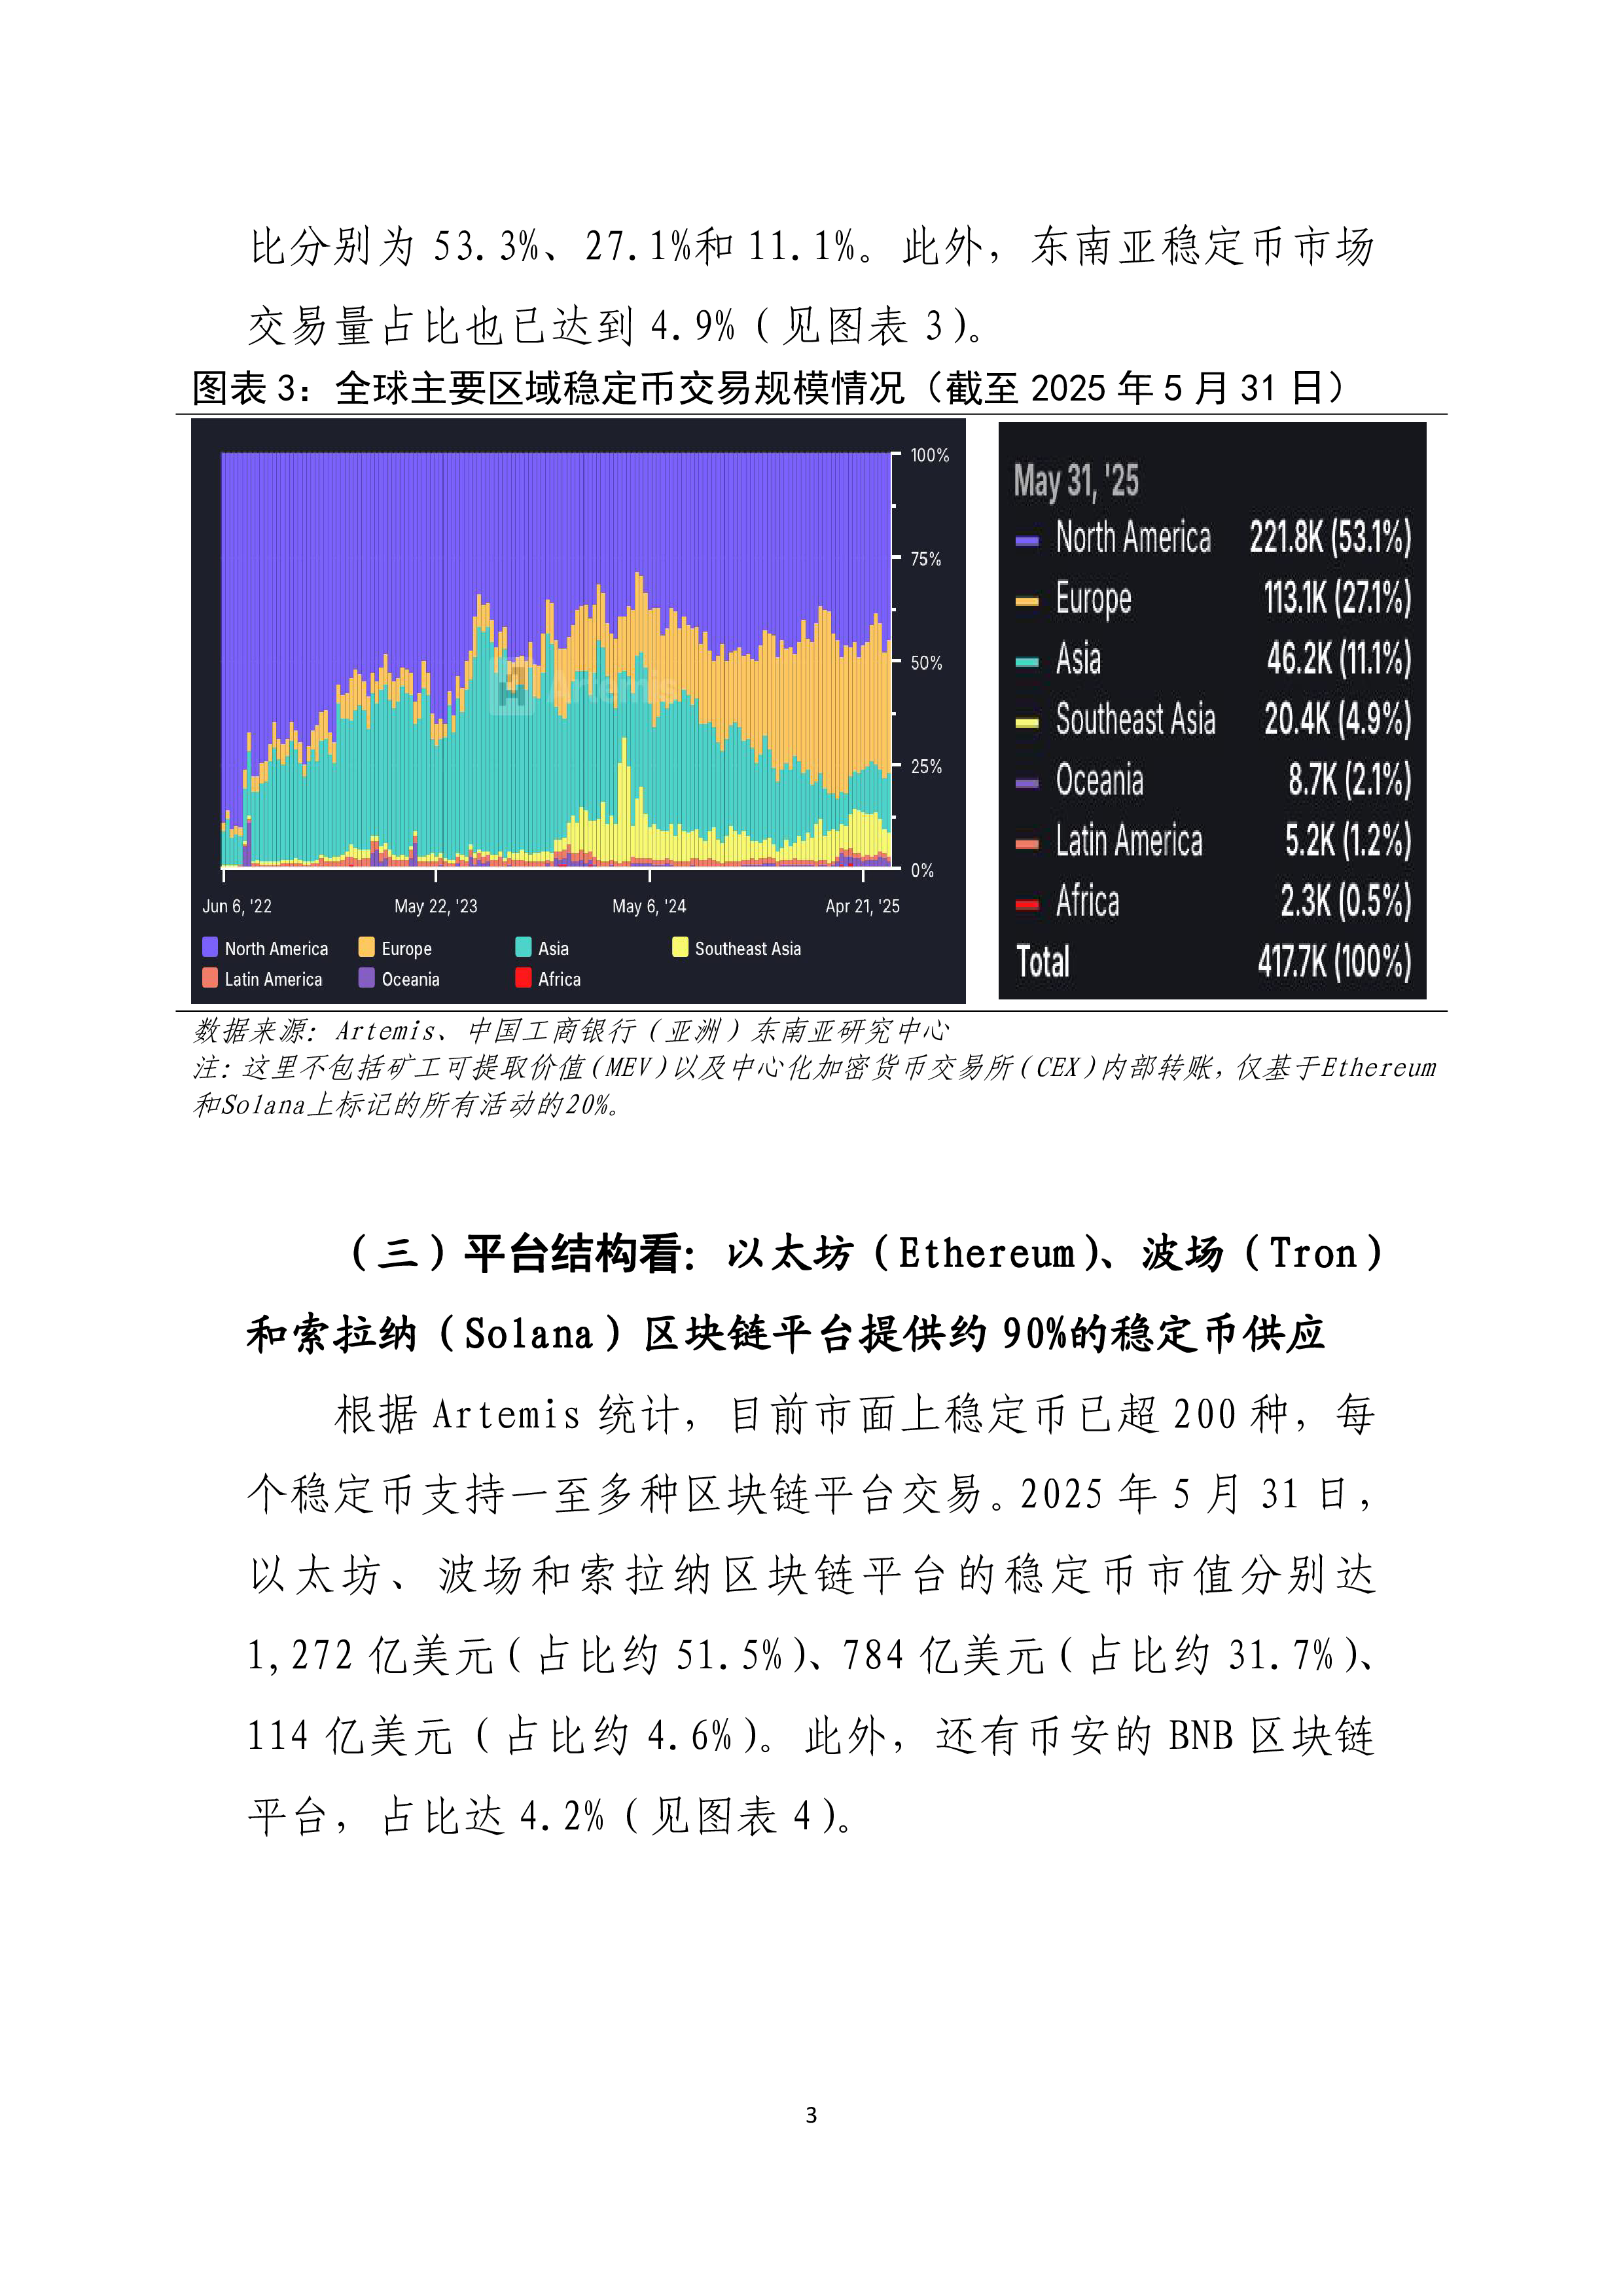Click the Africa red legend swatch below the chart

pyautogui.click(x=523, y=977)
